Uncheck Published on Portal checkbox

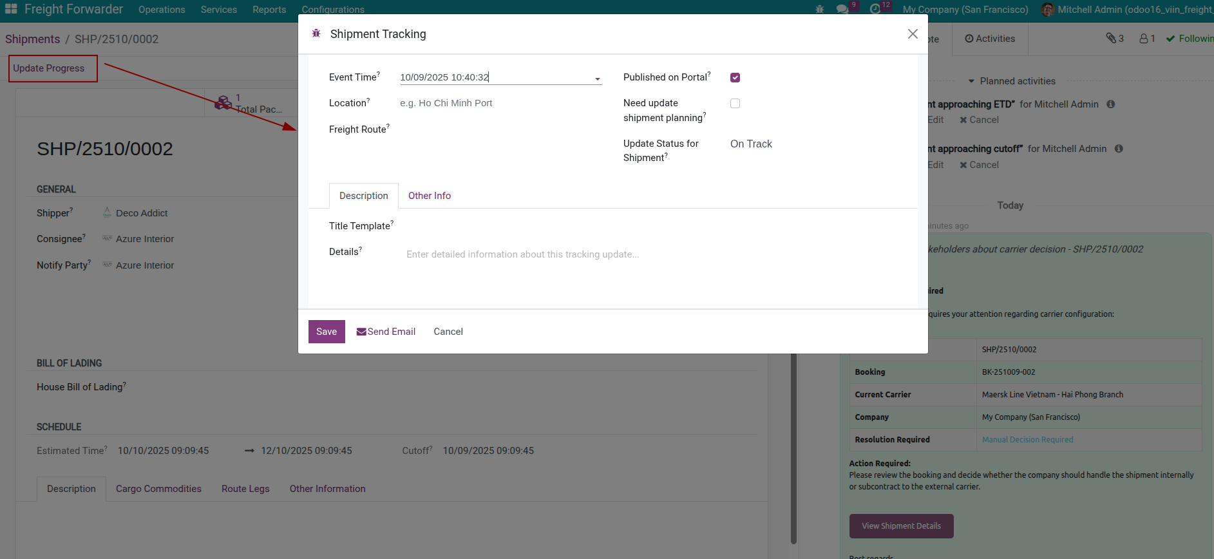point(735,78)
